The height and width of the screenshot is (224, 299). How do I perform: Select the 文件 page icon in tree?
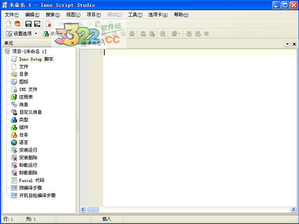14,67
